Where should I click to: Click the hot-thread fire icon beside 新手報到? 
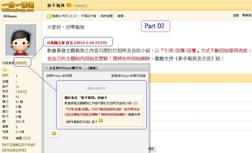(69, 5)
